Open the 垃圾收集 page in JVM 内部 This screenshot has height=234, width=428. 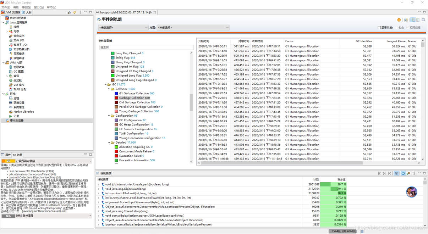(19, 67)
